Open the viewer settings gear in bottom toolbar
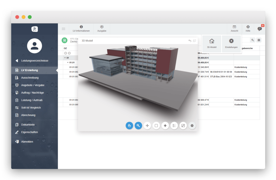Viewport: 276px width, 180px height. 192,126
